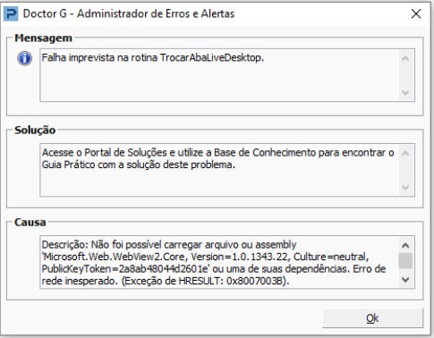Click inside the Causa description text box
The image size is (434, 338).
(219, 262)
